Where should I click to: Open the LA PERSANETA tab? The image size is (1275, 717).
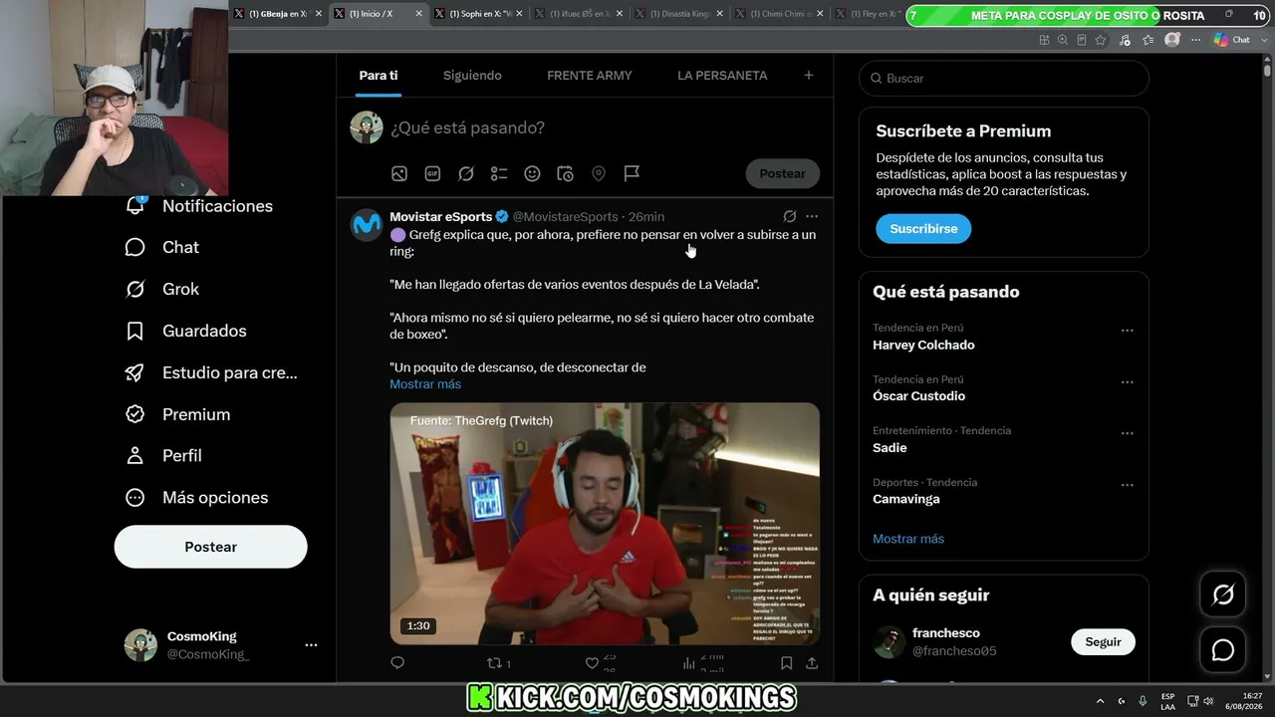[x=722, y=76]
